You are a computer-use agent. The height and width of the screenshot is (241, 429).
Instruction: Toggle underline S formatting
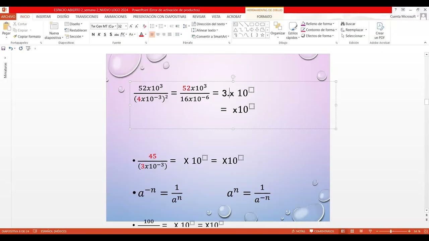(x=105, y=34)
